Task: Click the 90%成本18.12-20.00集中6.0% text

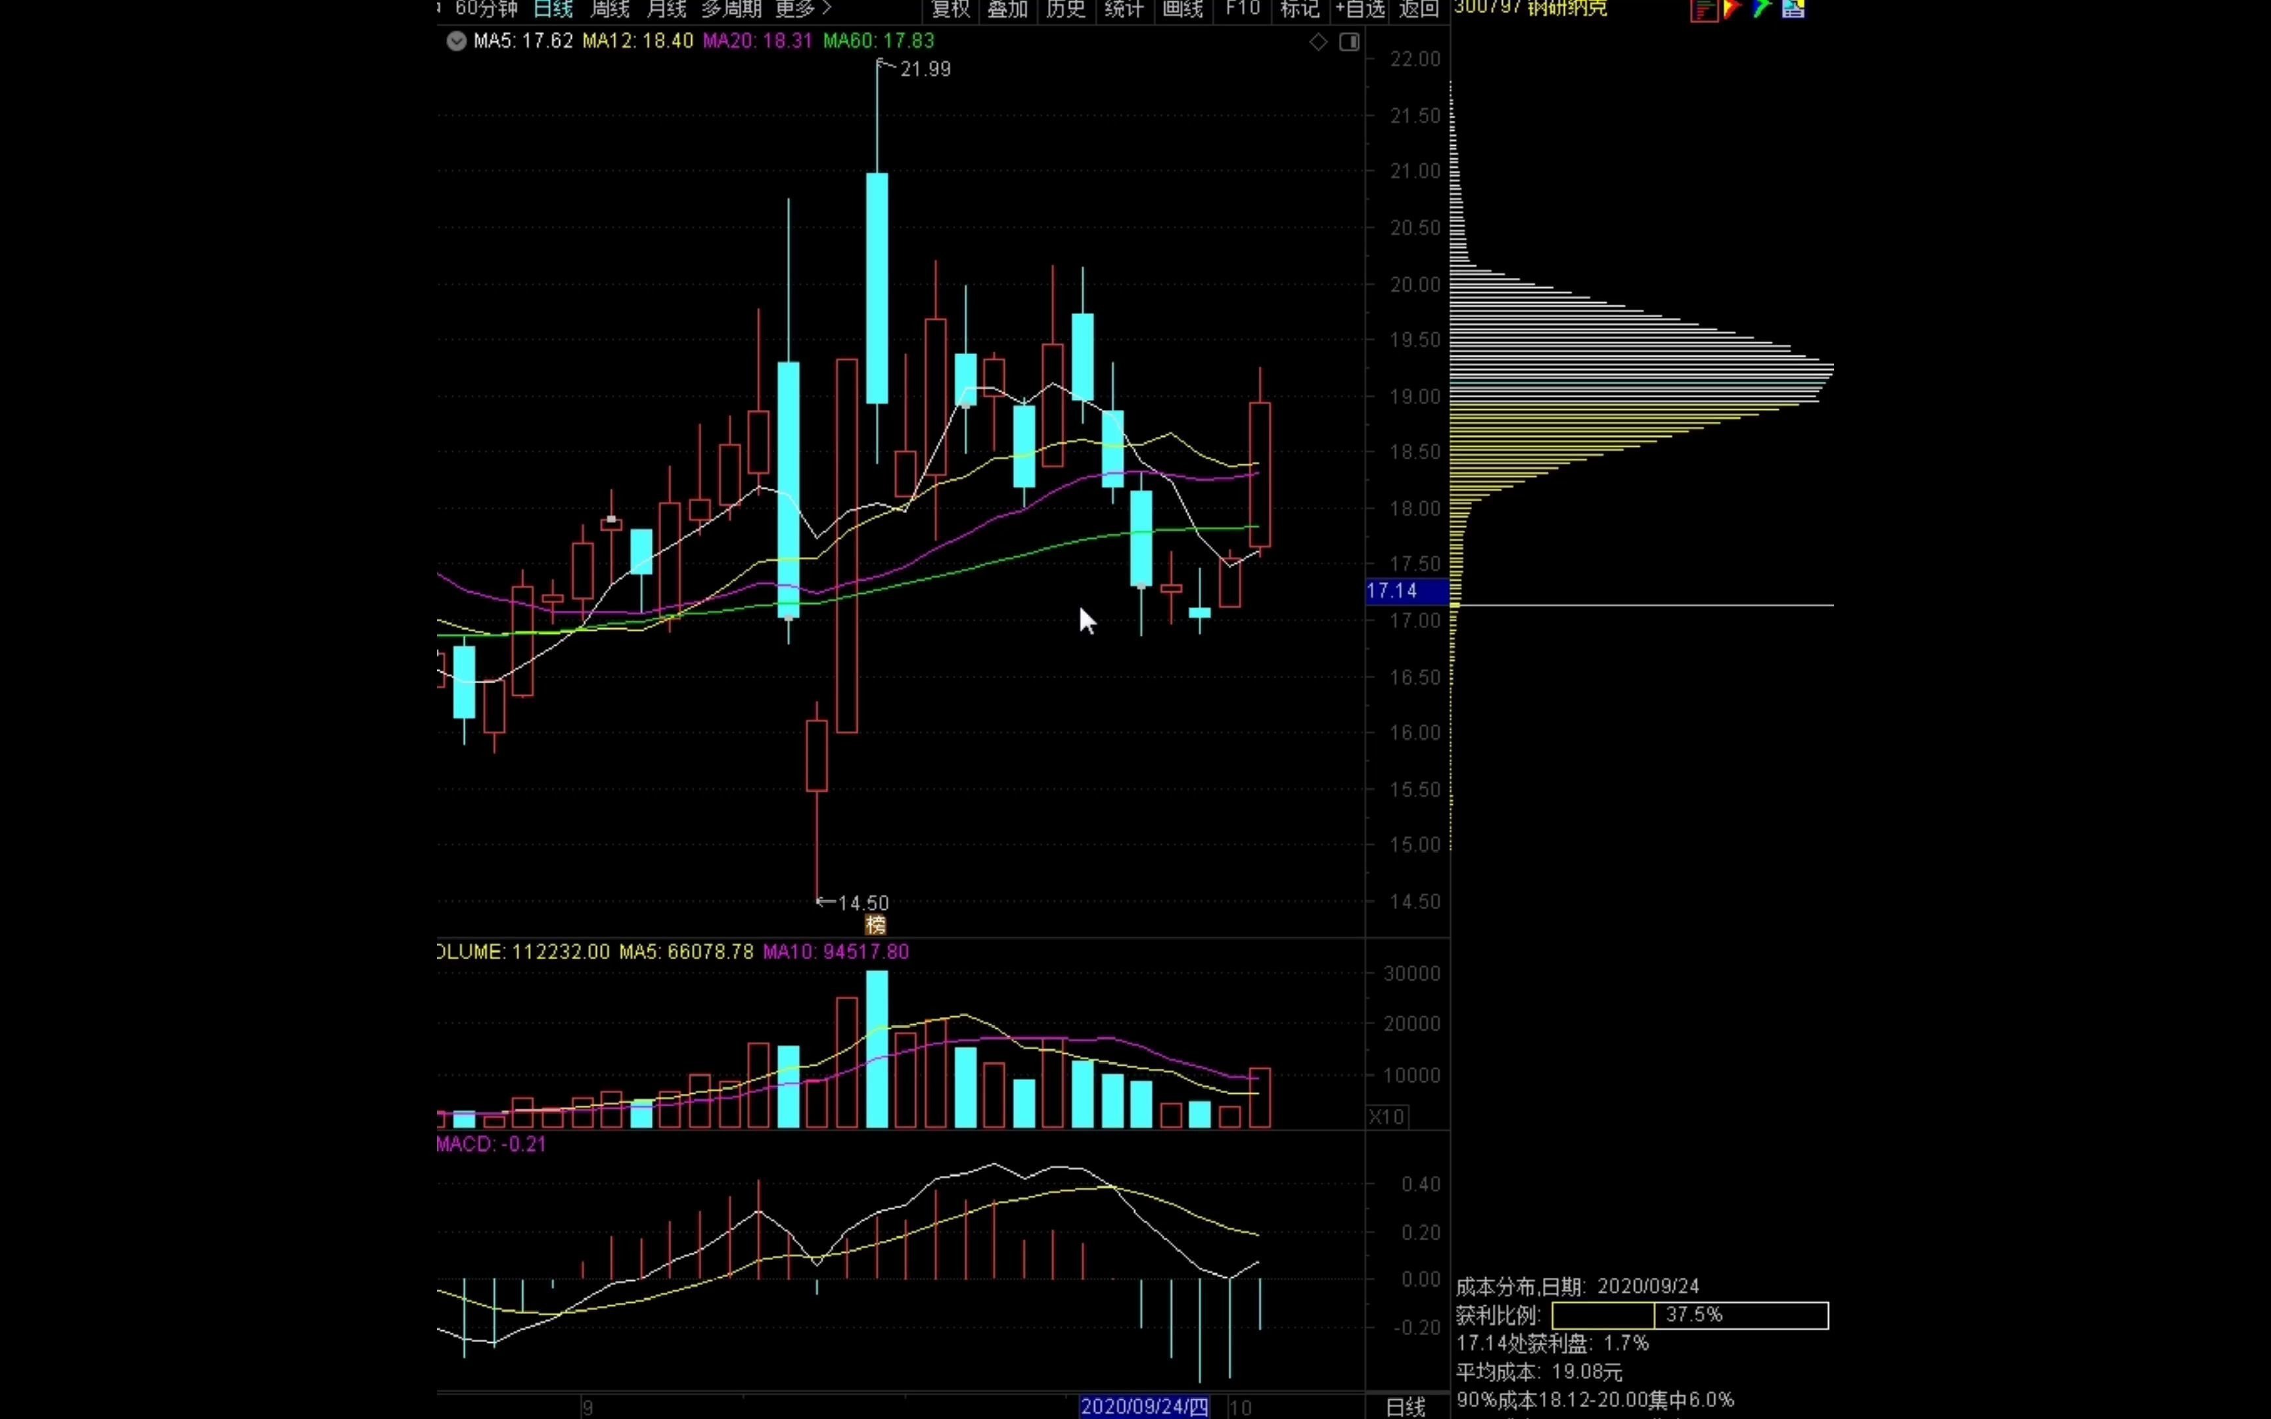Action: pos(1595,1400)
